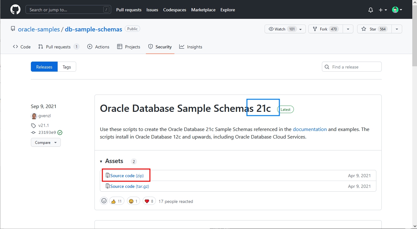Switch to the Insights tab
Image resolution: width=417 pixels, height=229 pixels.
[191, 47]
